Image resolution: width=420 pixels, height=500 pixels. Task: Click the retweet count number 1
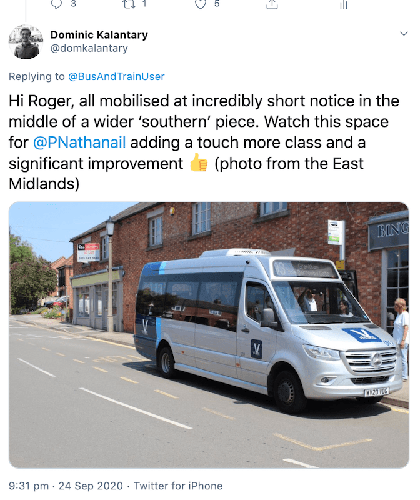tap(144, 4)
